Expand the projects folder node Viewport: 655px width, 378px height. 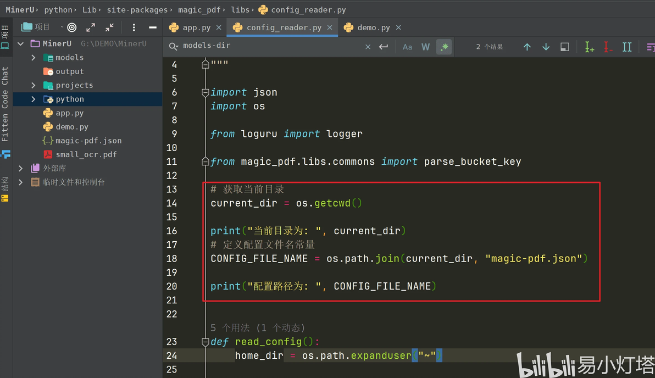point(34,85)
